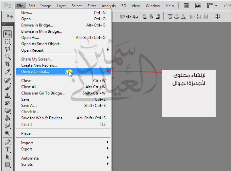Expand the Export submenu

coord(108,148)
